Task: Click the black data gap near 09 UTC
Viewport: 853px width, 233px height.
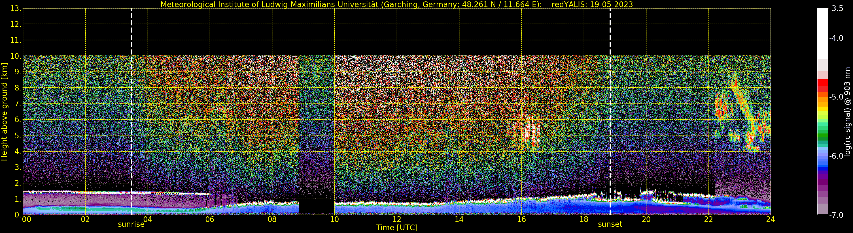Action: coord(317,207)
